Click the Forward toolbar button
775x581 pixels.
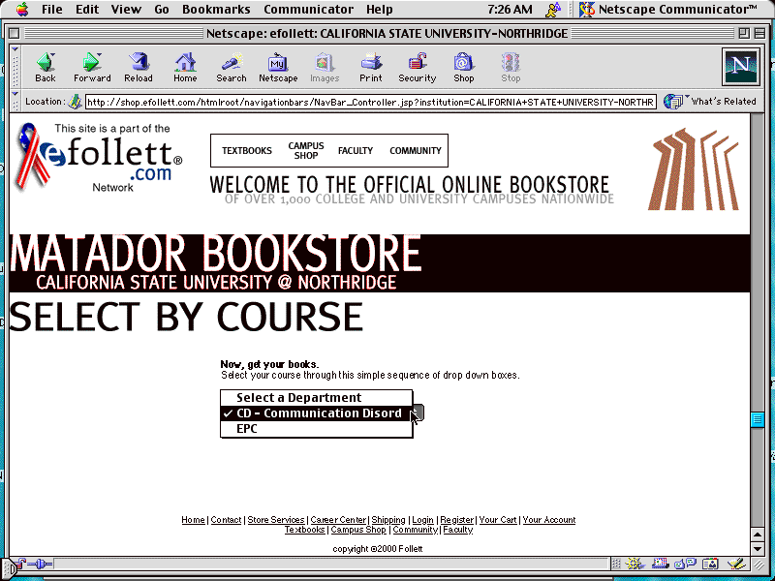coord(92,67)
